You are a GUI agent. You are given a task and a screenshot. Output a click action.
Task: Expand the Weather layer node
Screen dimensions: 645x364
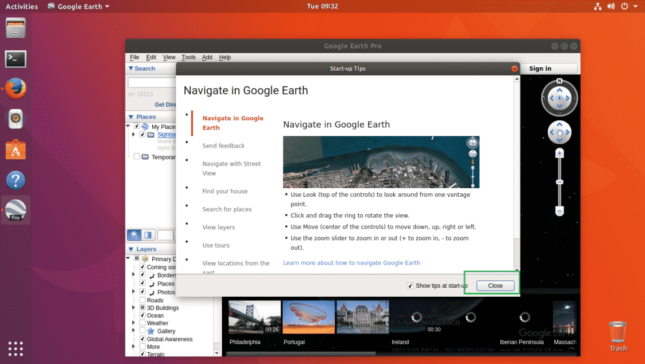[x=134, y=323]
